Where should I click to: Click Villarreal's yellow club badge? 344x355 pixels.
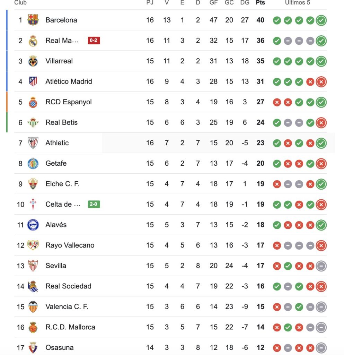click(x=33, y=61)
